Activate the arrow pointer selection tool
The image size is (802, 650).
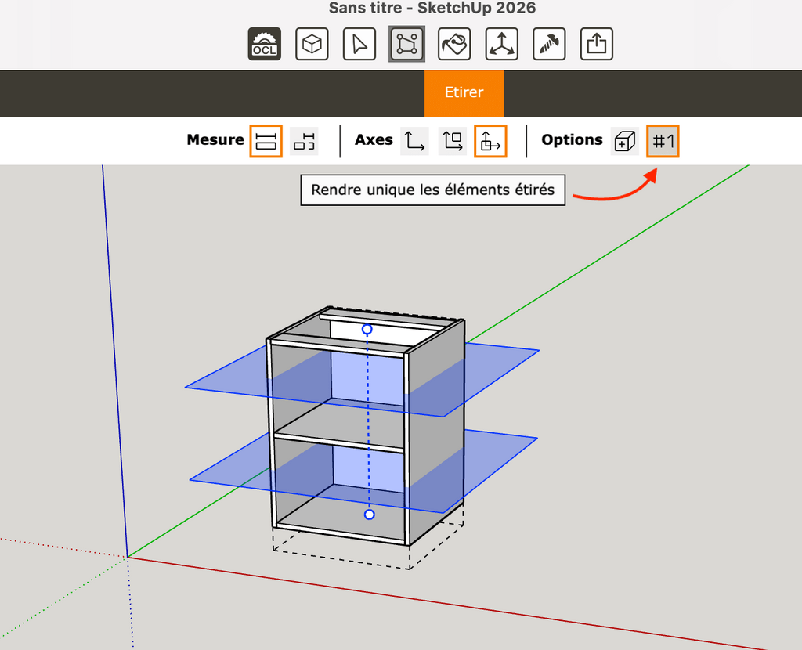pos(359,45)
